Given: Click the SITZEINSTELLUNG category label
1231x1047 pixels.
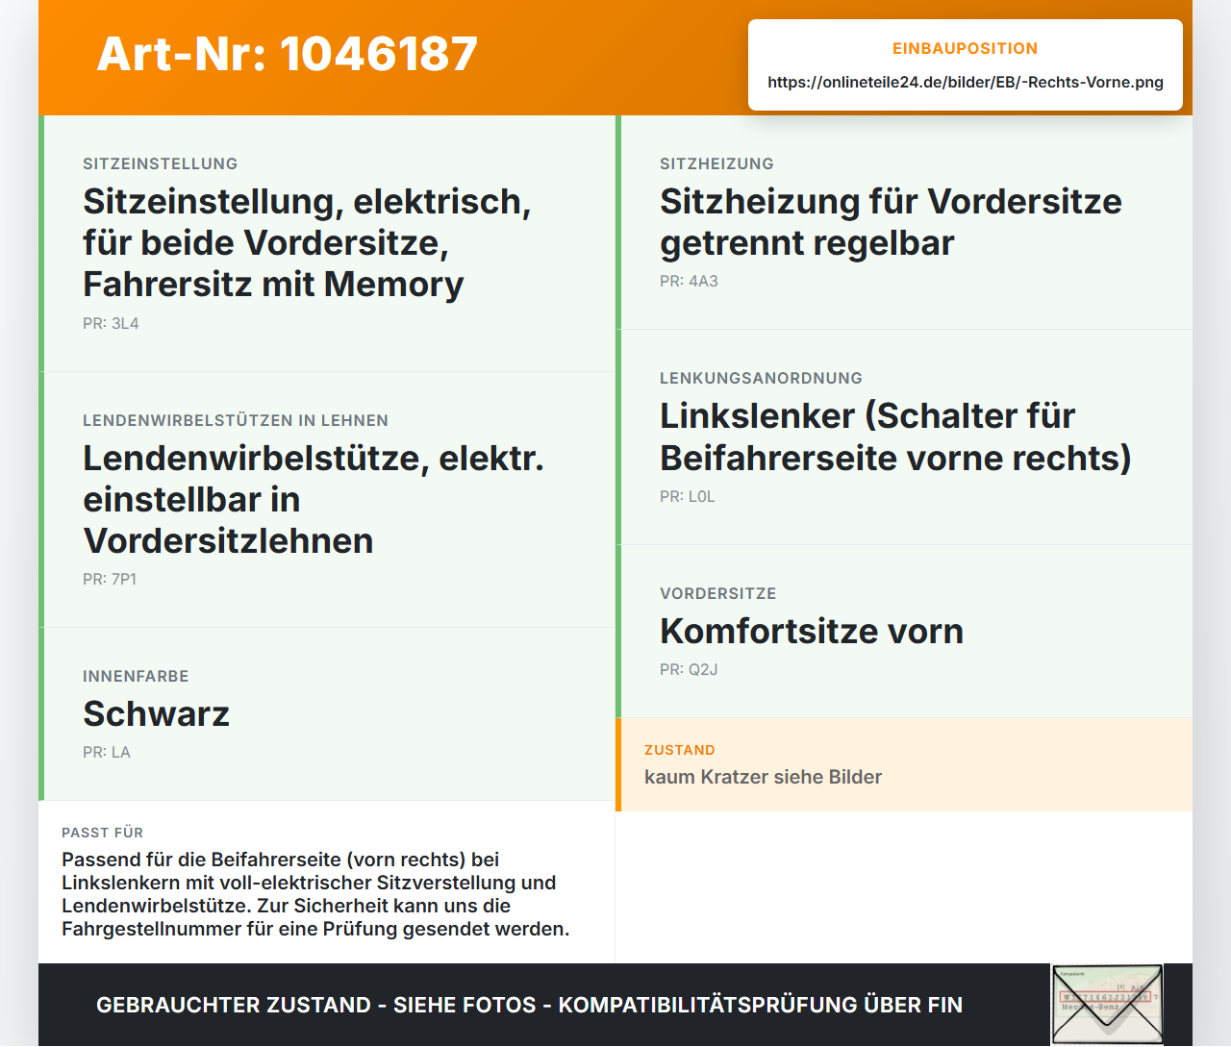Looking at the screenshot, I should [161, 163].
